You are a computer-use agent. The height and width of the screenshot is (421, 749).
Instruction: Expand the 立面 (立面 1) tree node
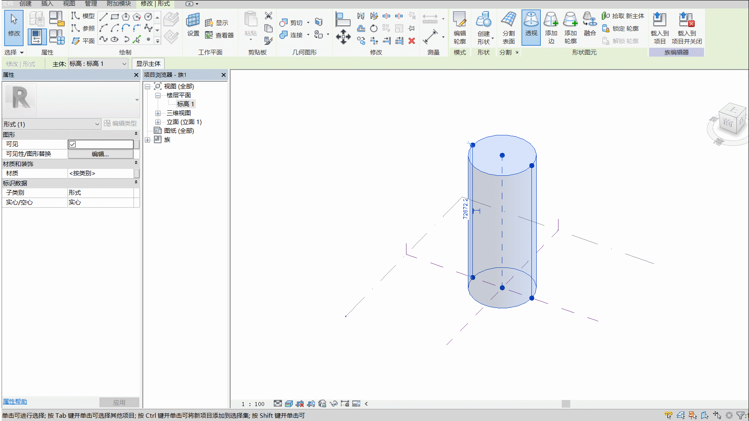click(158, 122)
